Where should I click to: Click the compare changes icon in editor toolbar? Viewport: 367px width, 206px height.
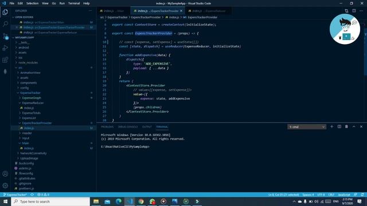346,11
